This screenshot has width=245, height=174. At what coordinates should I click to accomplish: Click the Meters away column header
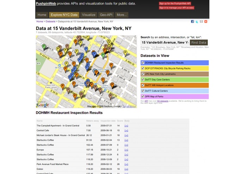(92, 121)
